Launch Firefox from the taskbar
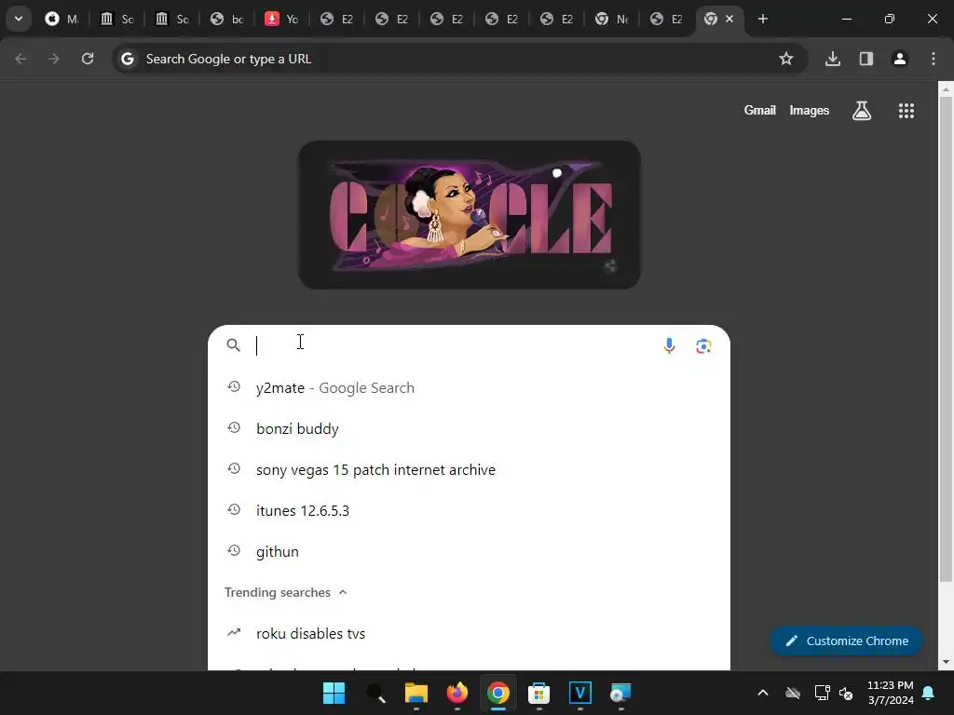The width and height of the screenshot is (954, 715). pos(457,693)
